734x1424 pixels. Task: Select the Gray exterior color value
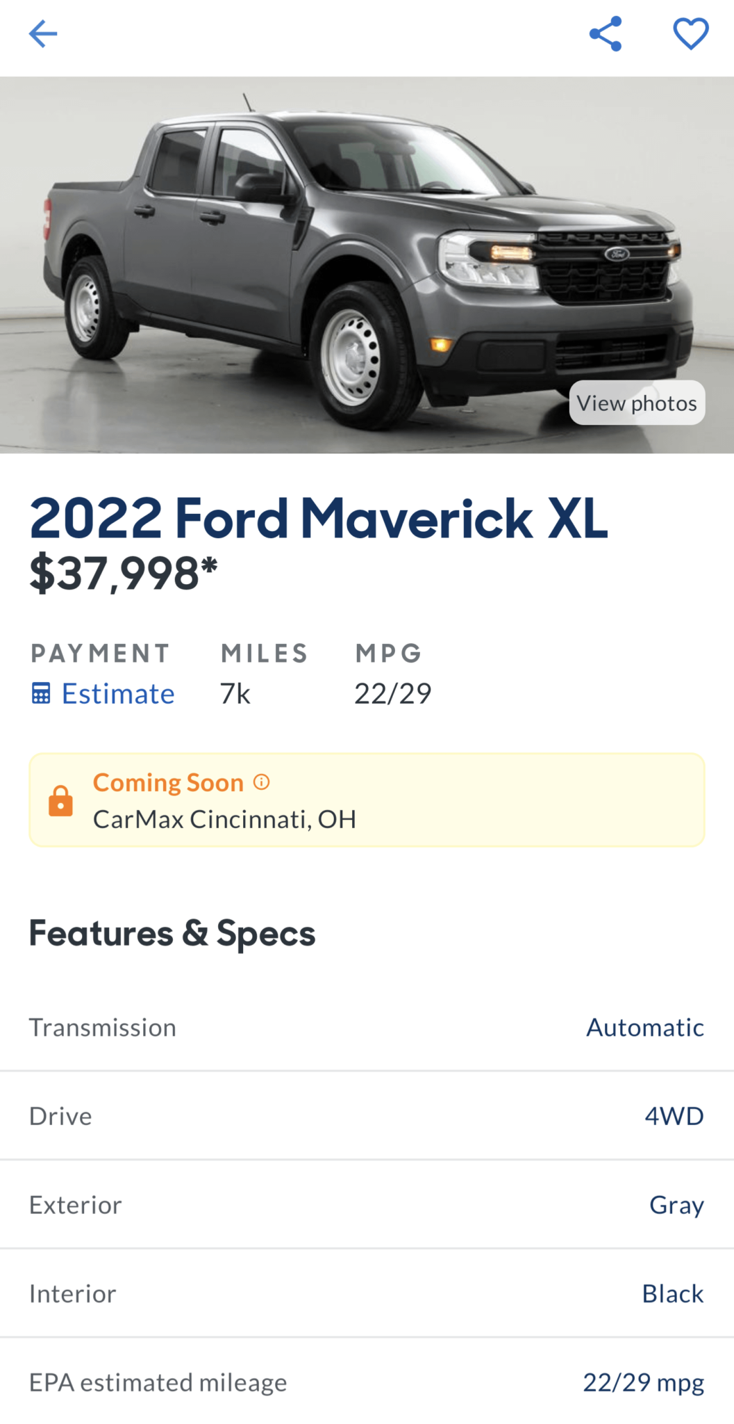pyautogui.click(x=676, y=1204)
